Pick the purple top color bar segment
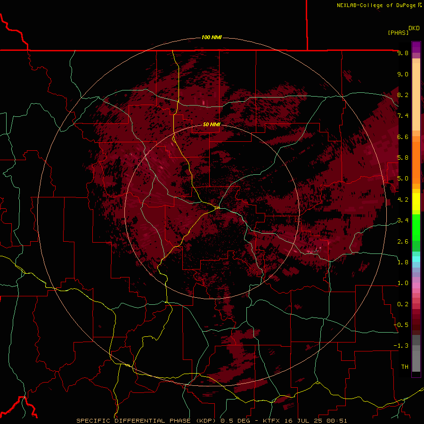The width and height of the screenshot is (424, 424). point(416,47)
